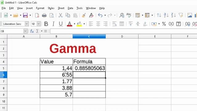Center cell text horizontally
Viewport: 197px width, 111px height.
98,24
